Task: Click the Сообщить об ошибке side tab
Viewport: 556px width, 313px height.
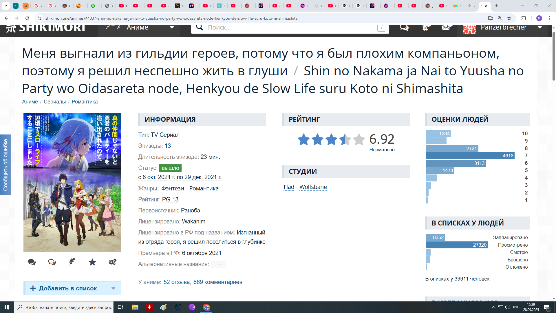Action: point(6,165)
